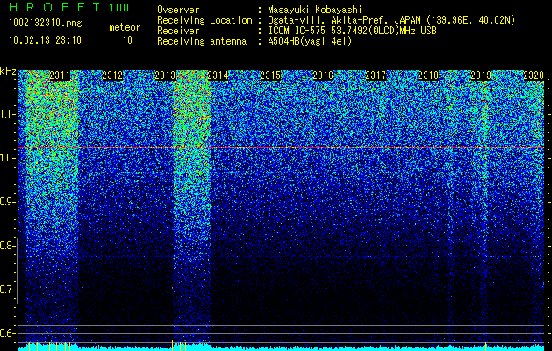
Task: Click the 2320 time label
Action: click(534, 75)
